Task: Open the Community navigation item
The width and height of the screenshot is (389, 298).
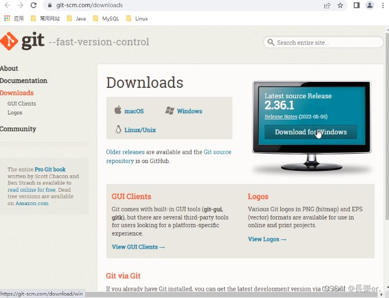Action: pyautogui.click(x=18, y=129)
